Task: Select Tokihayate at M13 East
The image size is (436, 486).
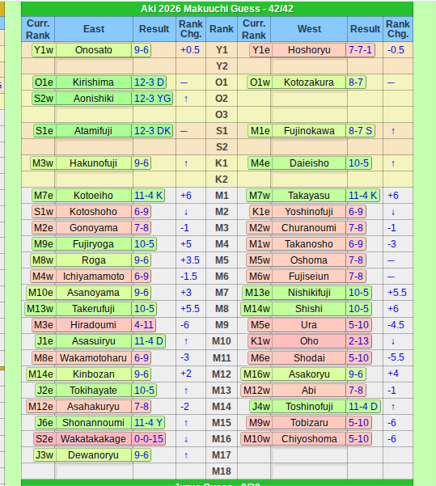Action: pos(94,390)
